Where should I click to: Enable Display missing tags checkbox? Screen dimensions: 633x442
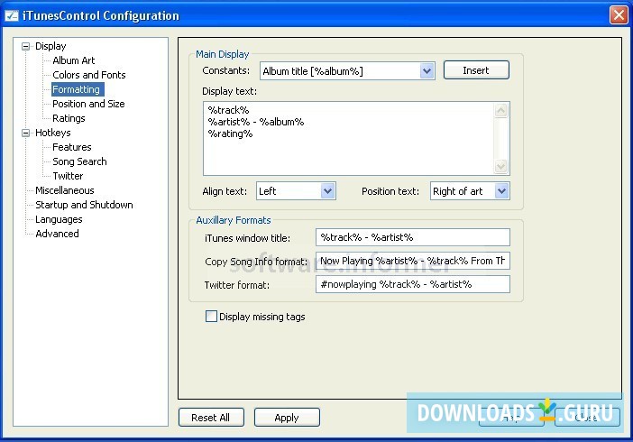(x=211, y=317)
